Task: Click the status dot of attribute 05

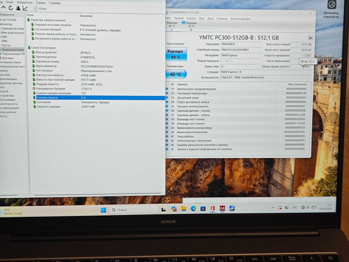Action: (167, 106)
